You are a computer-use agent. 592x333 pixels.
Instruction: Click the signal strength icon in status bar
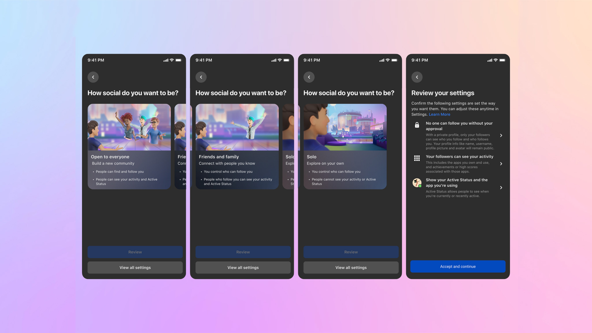pyautogui.click(x=165, y=60)
